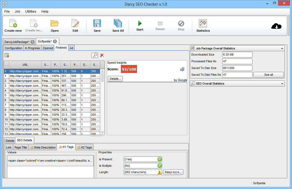The image size is (292, 189).
Task: Click the 92/100 score box
Action: [129, 69]
